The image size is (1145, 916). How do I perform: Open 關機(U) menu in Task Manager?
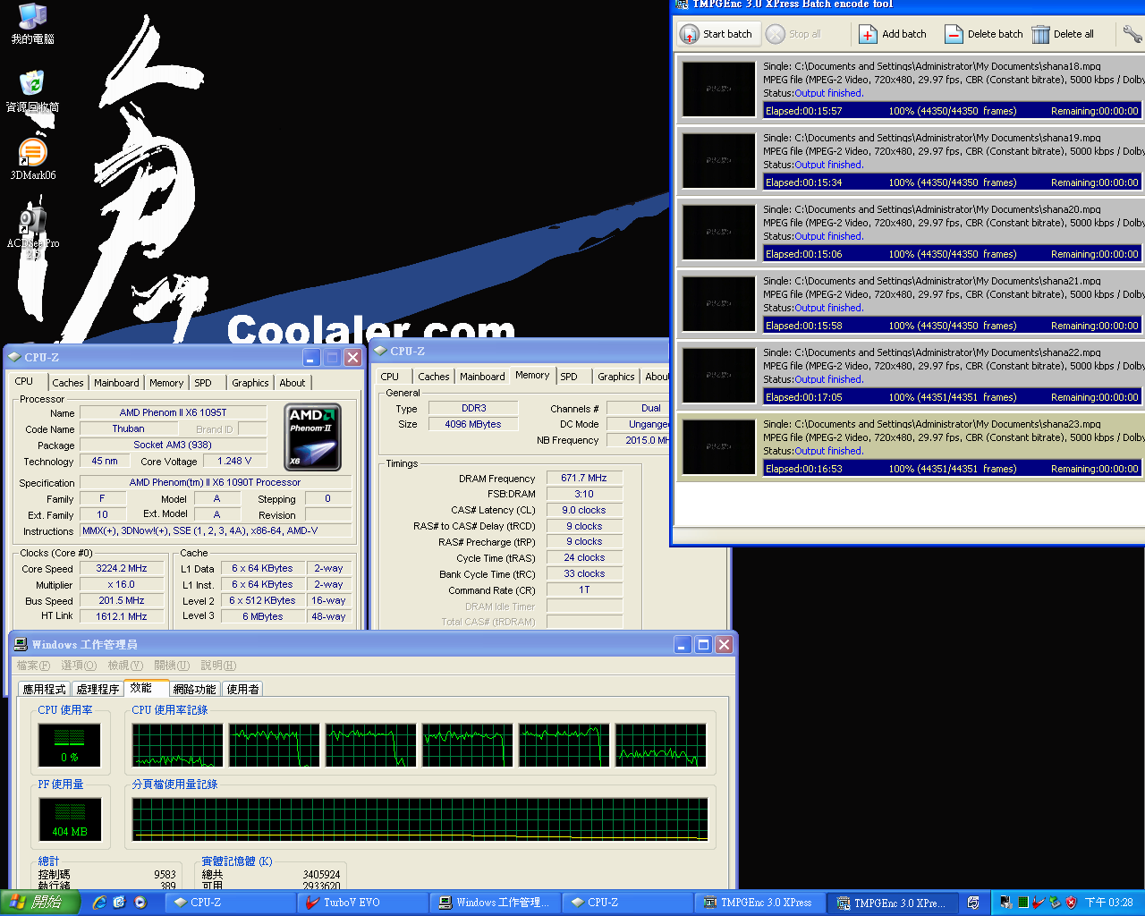(x=172, y=666)
